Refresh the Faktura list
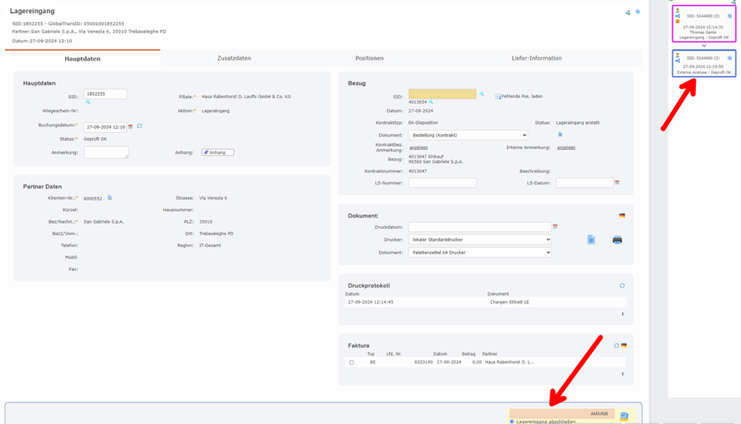The height and width of the screenshot is (424, 741). pos(616,346)
